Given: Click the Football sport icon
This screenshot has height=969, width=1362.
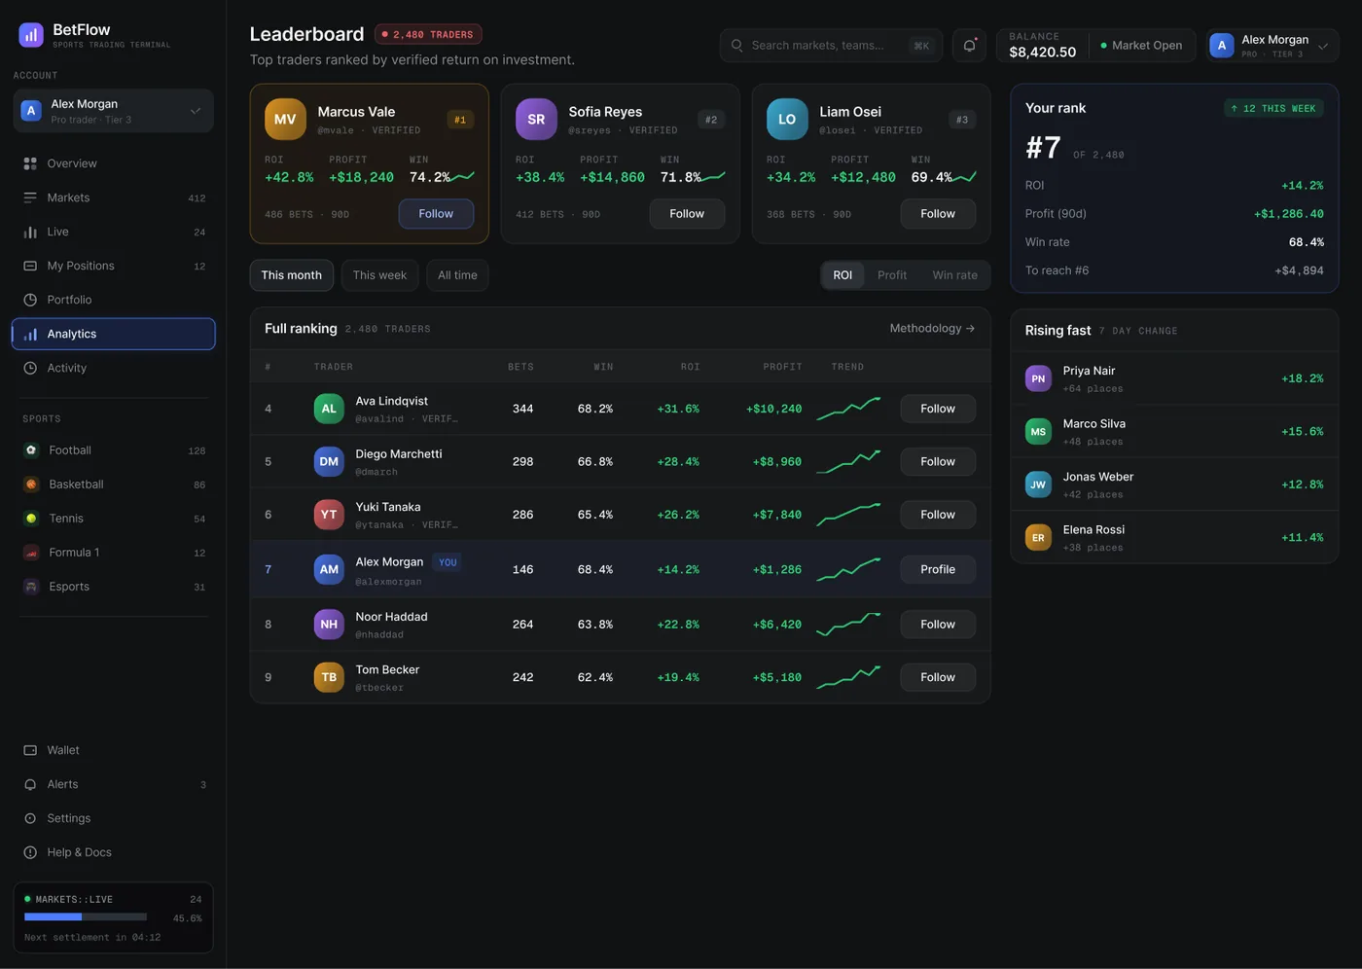Looking at the screenshot, I should pos(31,450).
